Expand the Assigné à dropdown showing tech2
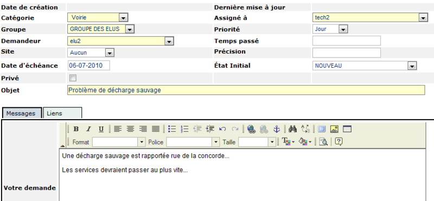 tap(370, 18)
